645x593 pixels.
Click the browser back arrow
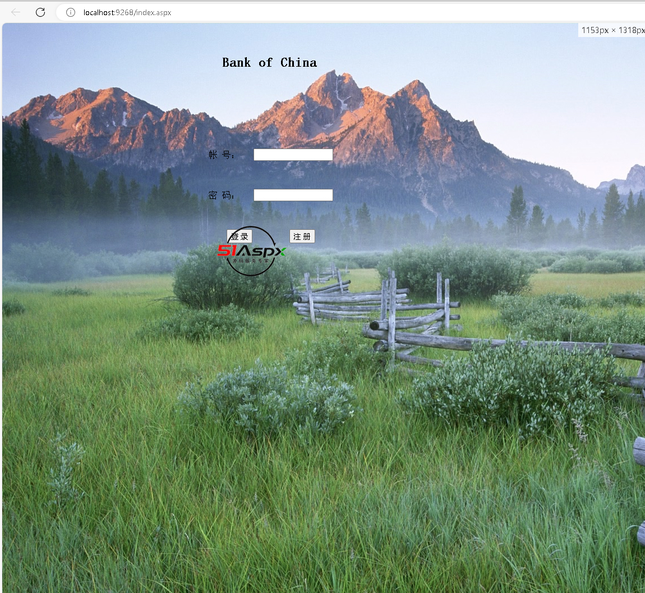click(16, 12)
